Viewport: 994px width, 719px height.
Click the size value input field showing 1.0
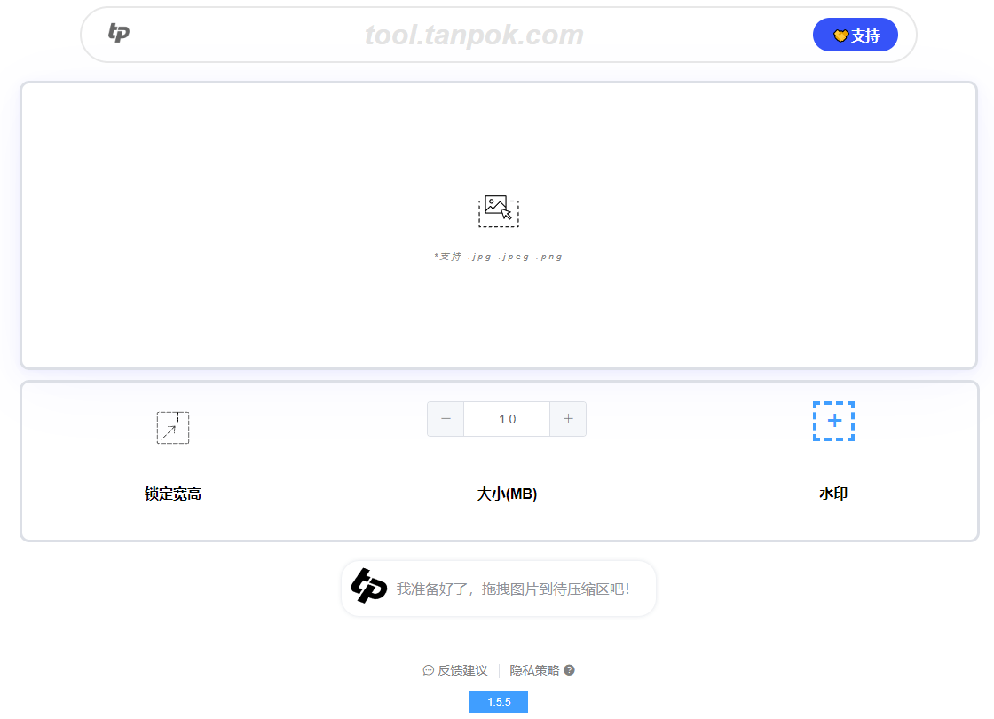507,418
